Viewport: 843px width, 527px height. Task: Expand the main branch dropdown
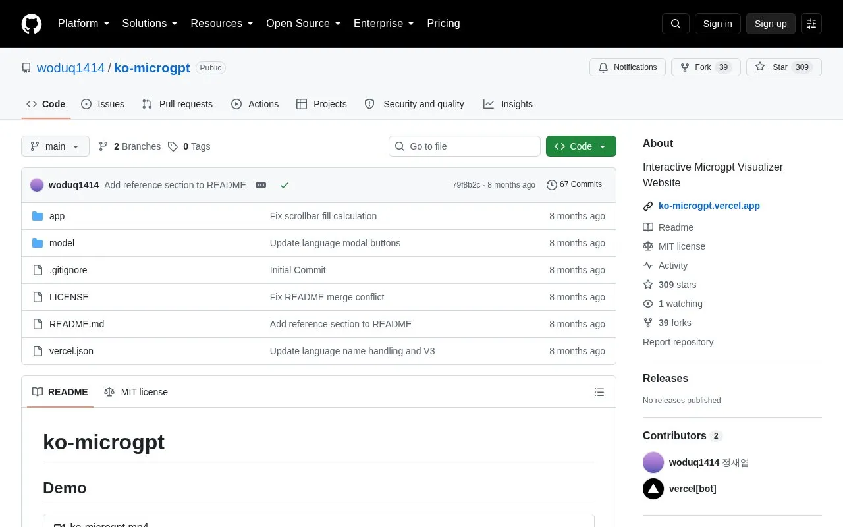tap(55, 146)
